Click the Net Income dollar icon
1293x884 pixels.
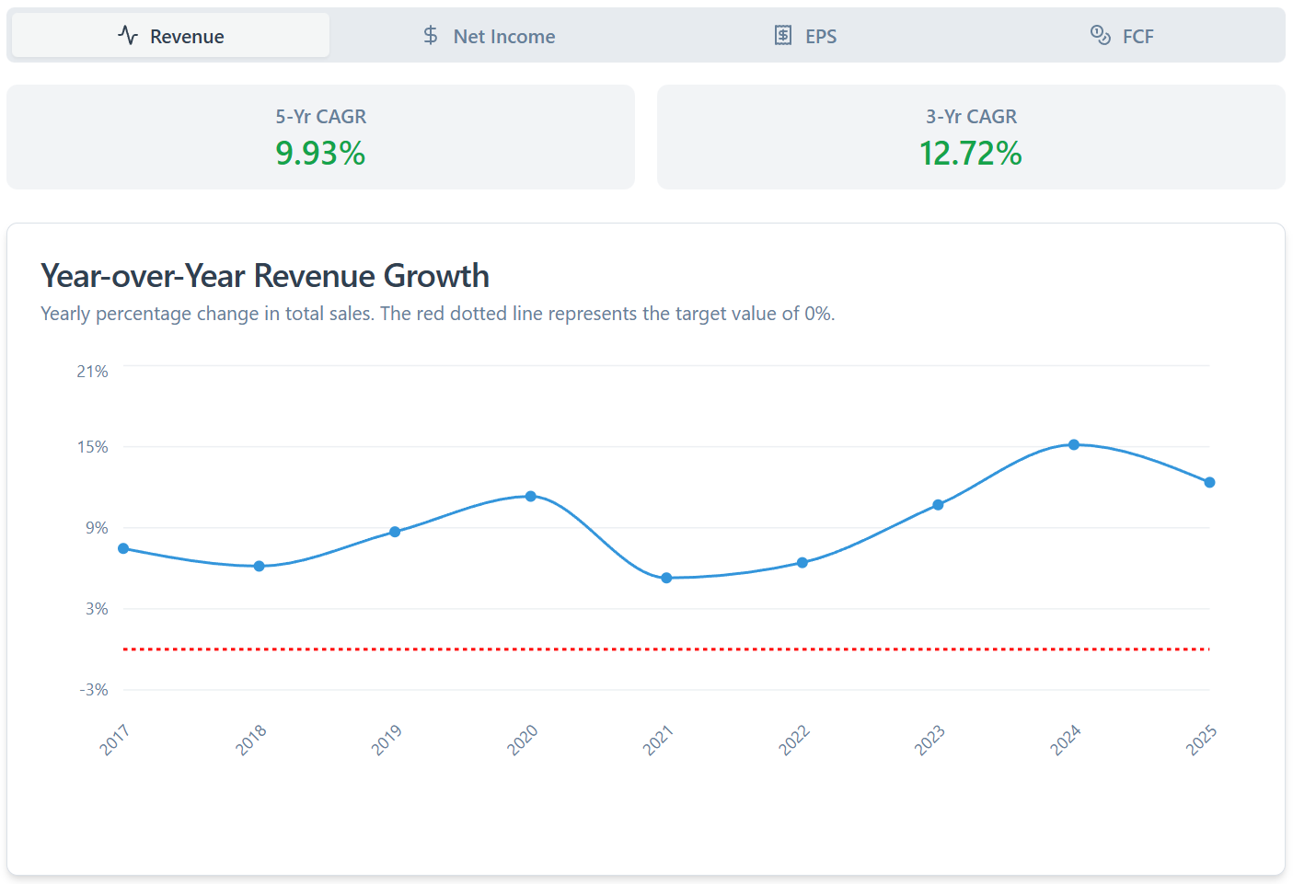430,36
